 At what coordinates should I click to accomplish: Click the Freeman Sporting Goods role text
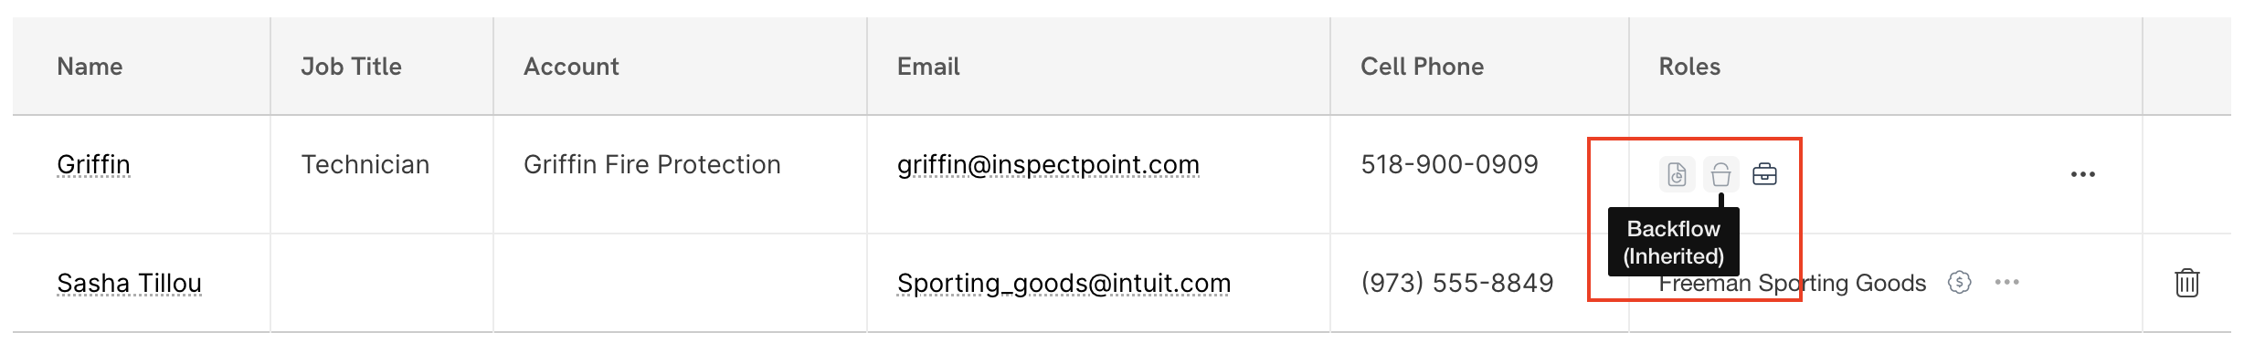(x=1792, y=283)
